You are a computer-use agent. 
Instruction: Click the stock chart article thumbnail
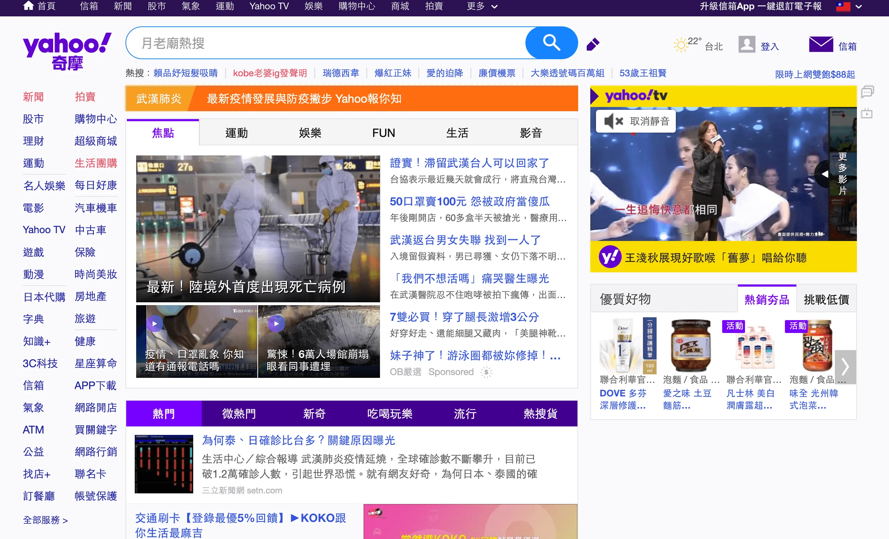[164, 463]
